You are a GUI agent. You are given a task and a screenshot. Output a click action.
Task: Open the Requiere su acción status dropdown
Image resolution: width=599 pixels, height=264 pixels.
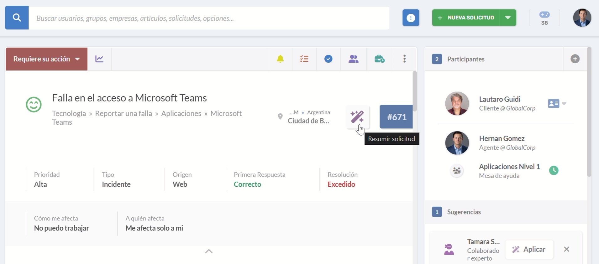(x=46, y=59)
